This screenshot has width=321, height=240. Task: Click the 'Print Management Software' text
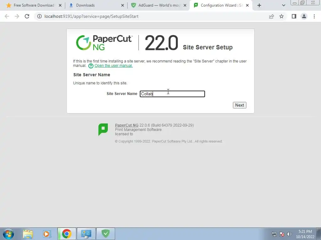click(138, 130)
